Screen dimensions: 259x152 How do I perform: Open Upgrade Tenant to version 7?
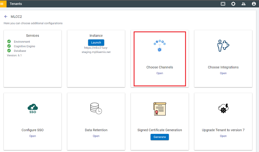223,136
